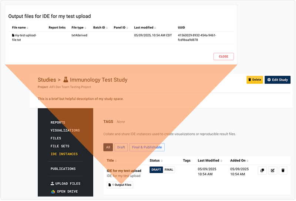Set status to DRAFT

coord(156,170)
